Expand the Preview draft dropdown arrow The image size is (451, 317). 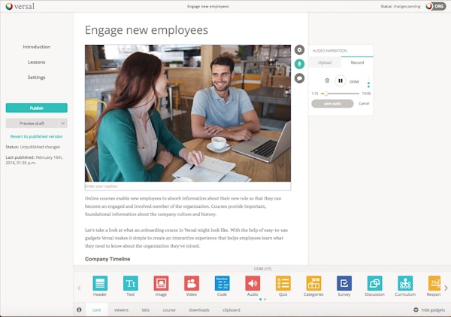(x=62, y=123)
